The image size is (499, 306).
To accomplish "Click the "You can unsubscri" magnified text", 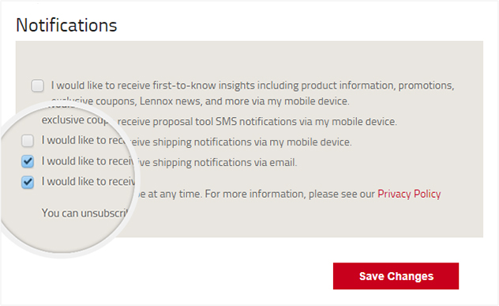I will point(84,213).
